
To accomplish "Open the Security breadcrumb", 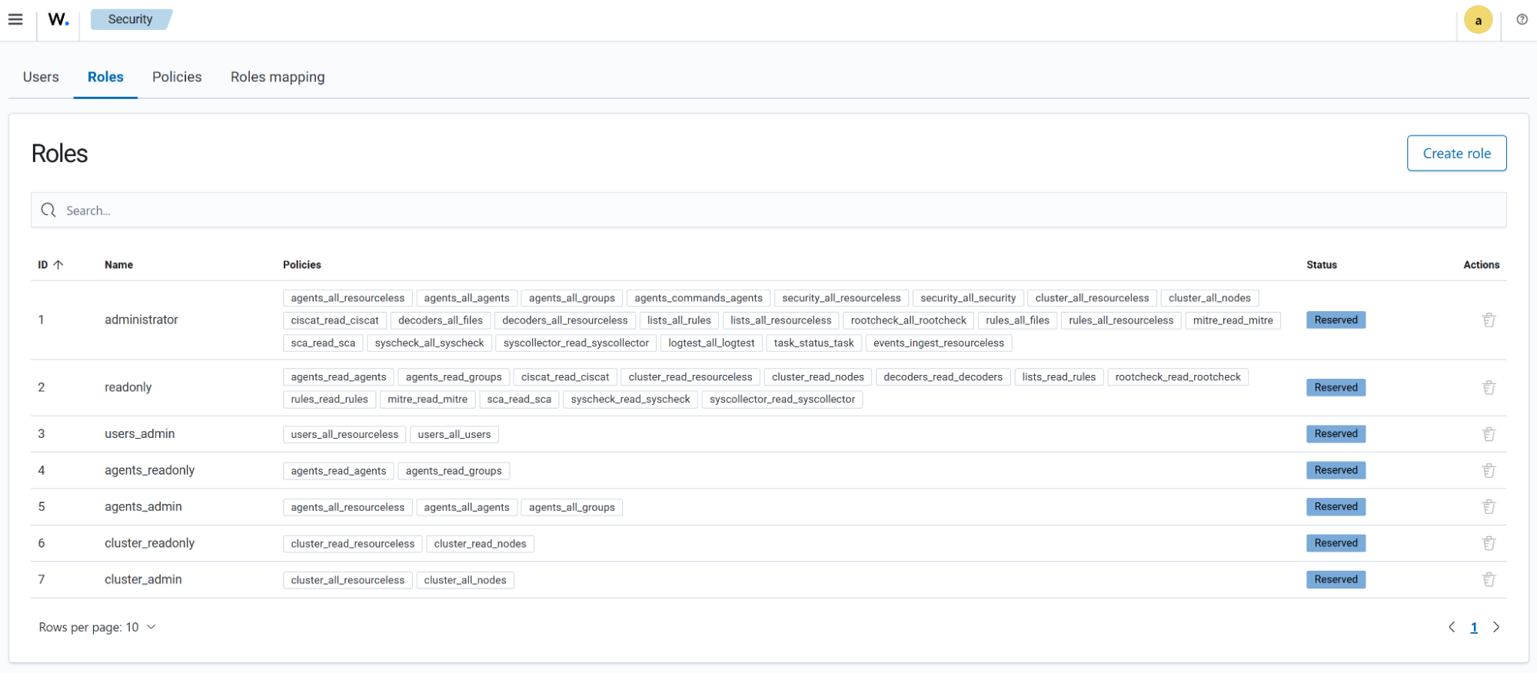I will [x=130, y=19].
